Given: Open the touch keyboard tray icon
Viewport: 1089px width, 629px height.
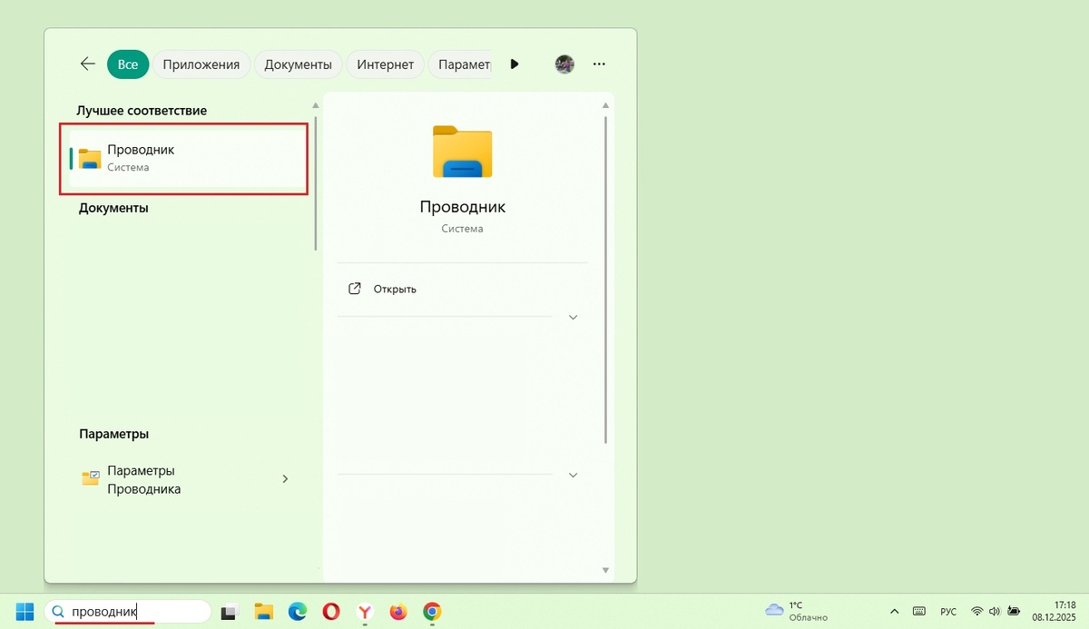Looking at the screenshot, I should [x=919, y=612].
